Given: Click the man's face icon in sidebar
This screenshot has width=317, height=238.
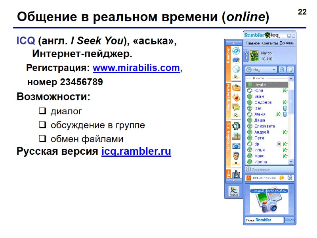Looking at the screenshot, I should pyautogui.click(x=236, y=156).
